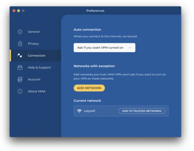Open the Account tab
Image resolution: width=194 pixels, height=151 pixels.
point(35,79)
